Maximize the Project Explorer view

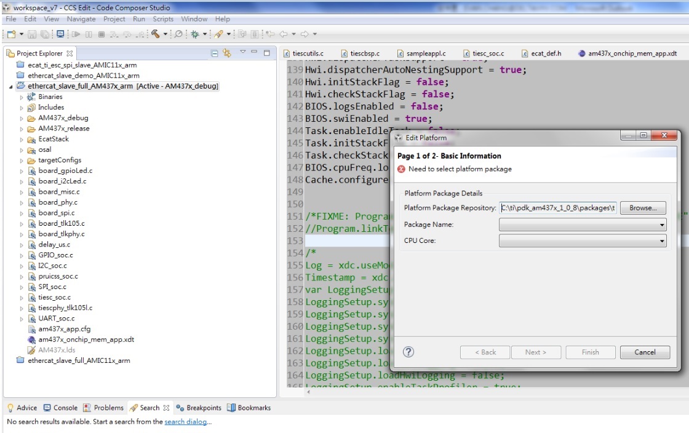(x=266, y=53)
